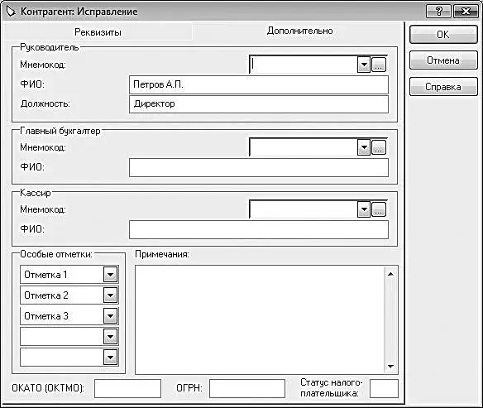The image size is (483, 408).
Task: Click the Должность field containing Директор
Action: [259, 104]
